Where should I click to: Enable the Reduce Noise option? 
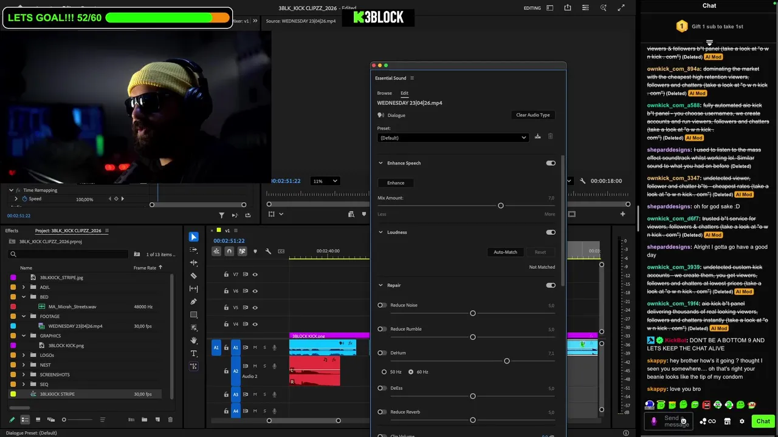(382, 305)
